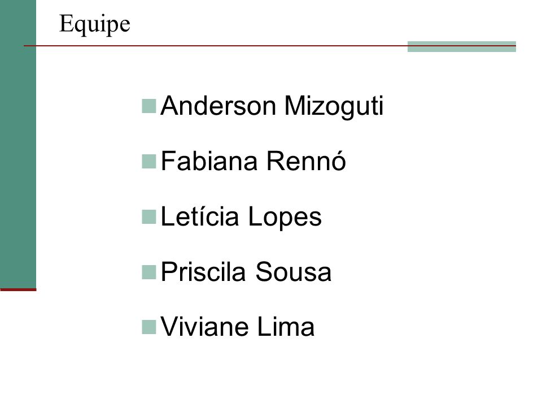Click the bullet square beside Letícia Lopes
Image resolution: width=542 pixels, height=407 pixels.
pos(149,217)
